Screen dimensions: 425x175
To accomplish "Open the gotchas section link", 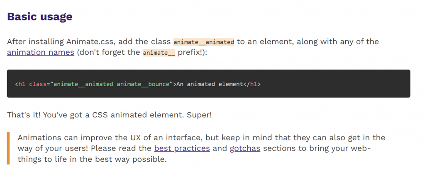I will (245, 148).
